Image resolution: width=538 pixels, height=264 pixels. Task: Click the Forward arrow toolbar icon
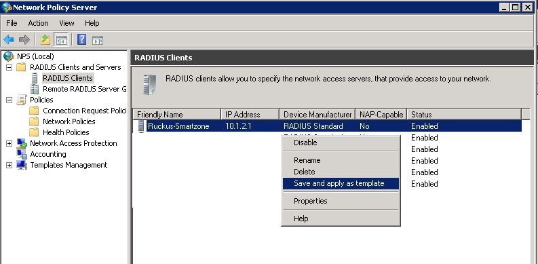pyautogui.click(x=24, y=40)
